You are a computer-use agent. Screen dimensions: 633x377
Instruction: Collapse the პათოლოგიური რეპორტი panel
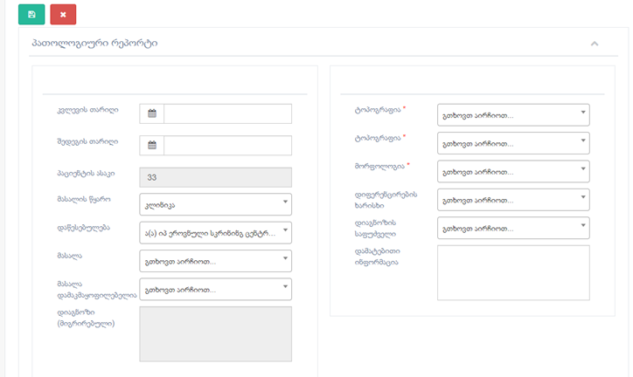pos(595,43)
